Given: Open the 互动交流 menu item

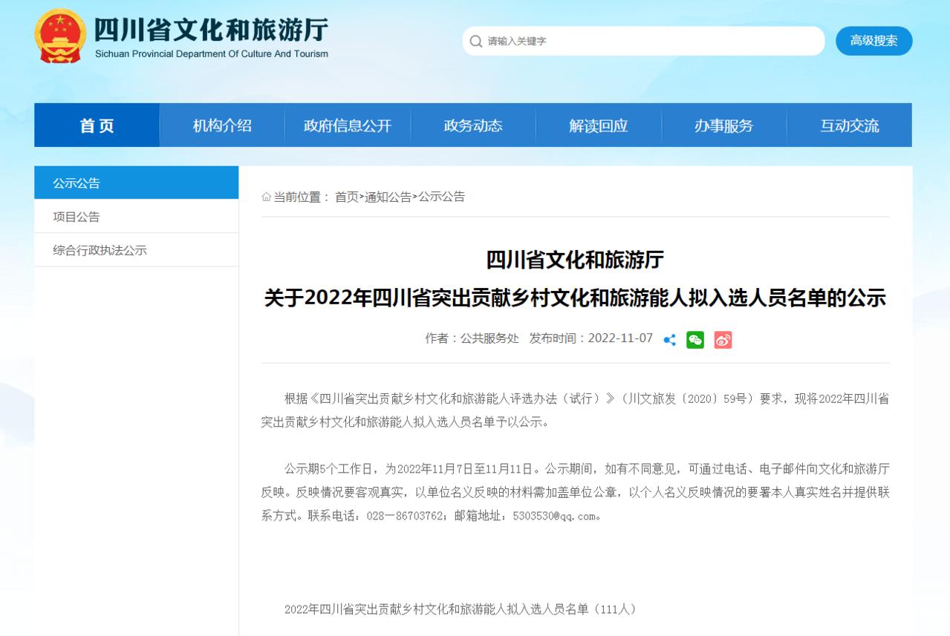Looking at the screenshot, I should click(849, 125).
